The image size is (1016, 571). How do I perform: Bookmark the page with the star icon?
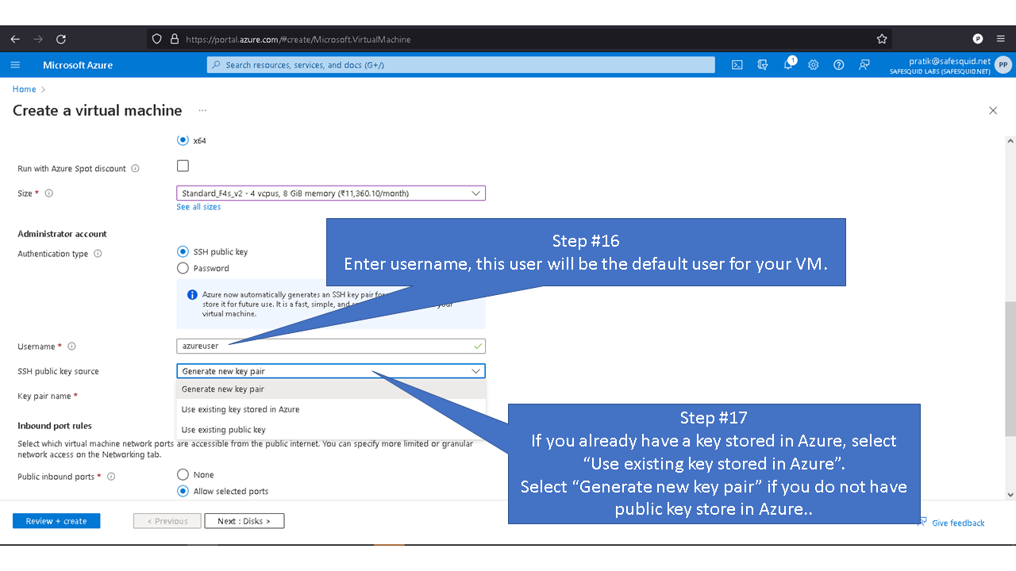pos(881,39)
